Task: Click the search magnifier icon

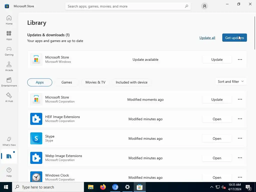Action: tap(186, 6)
